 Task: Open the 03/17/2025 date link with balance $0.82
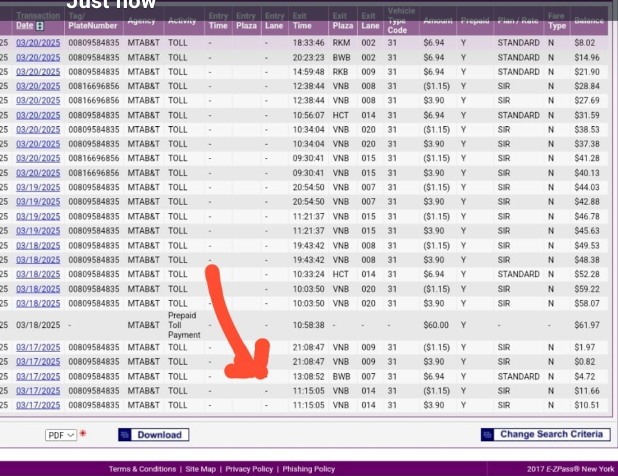coord(39,362)
